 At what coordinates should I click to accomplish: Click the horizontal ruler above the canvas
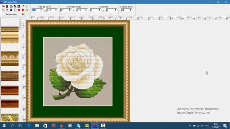(128, 18)
